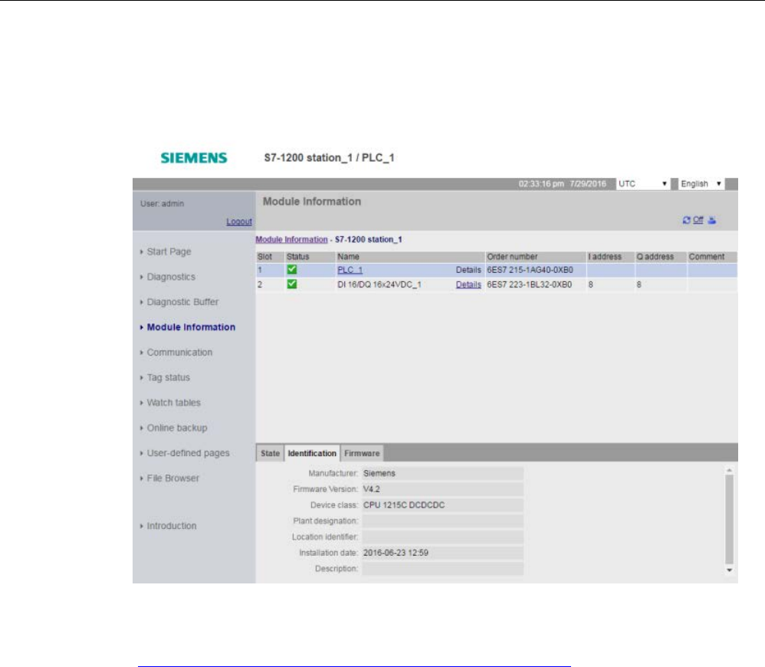The width and height of the screenshot is (765, 667).
Task: Open Diagnostics in navigation
Action: coord(171,277)
